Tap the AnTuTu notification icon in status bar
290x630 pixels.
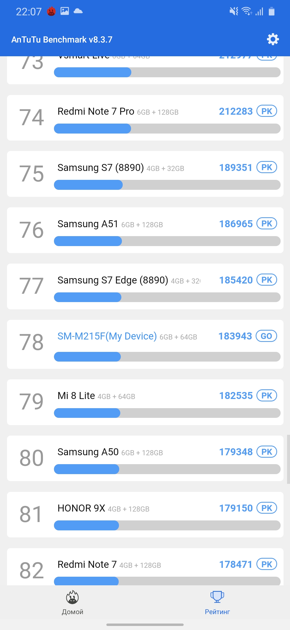point(51,11)
